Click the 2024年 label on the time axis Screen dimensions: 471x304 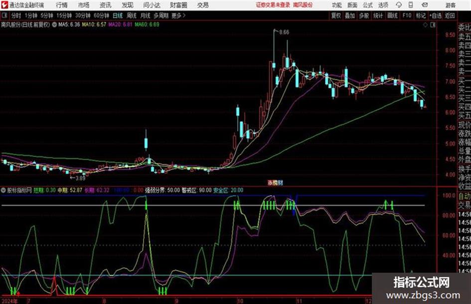[x=9, y=301]
